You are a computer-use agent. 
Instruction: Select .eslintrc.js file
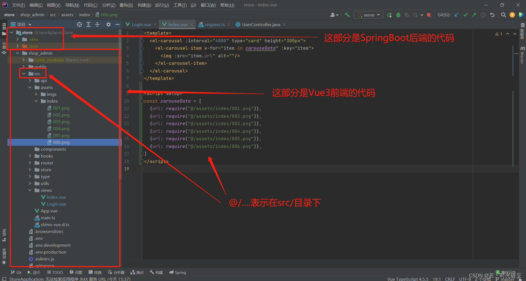click(44, 259)
